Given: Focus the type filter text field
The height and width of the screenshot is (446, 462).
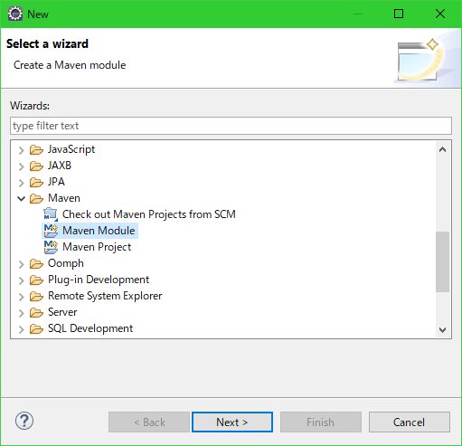Looking at the screenshot, I should click(231, 126).
